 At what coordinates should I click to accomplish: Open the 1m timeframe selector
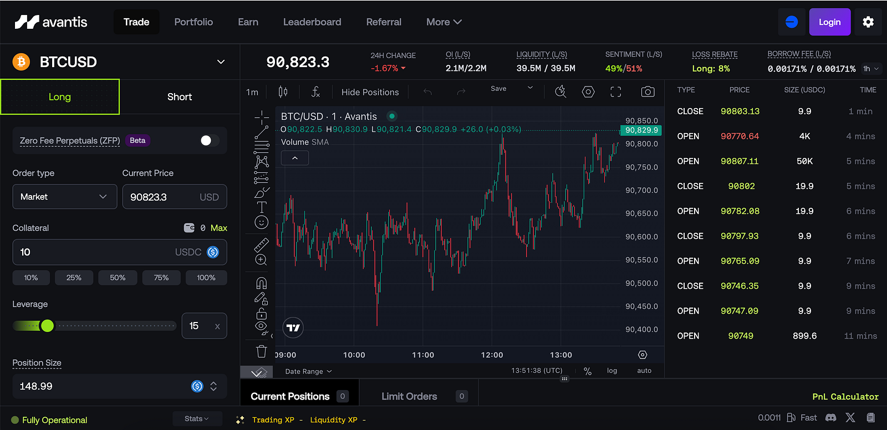(252, 92)
